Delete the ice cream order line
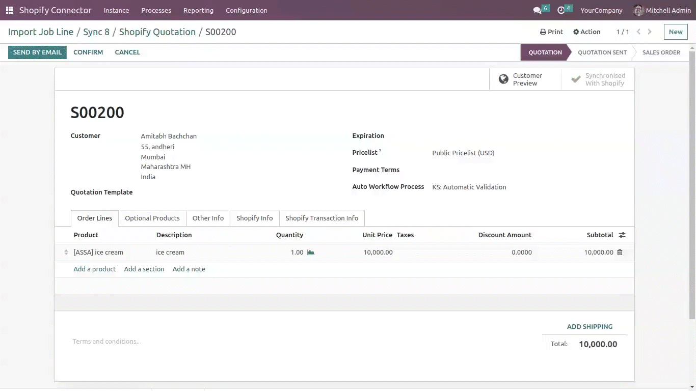Image resolution: width=696 pixels, height=391 pixels. (620, 253)
